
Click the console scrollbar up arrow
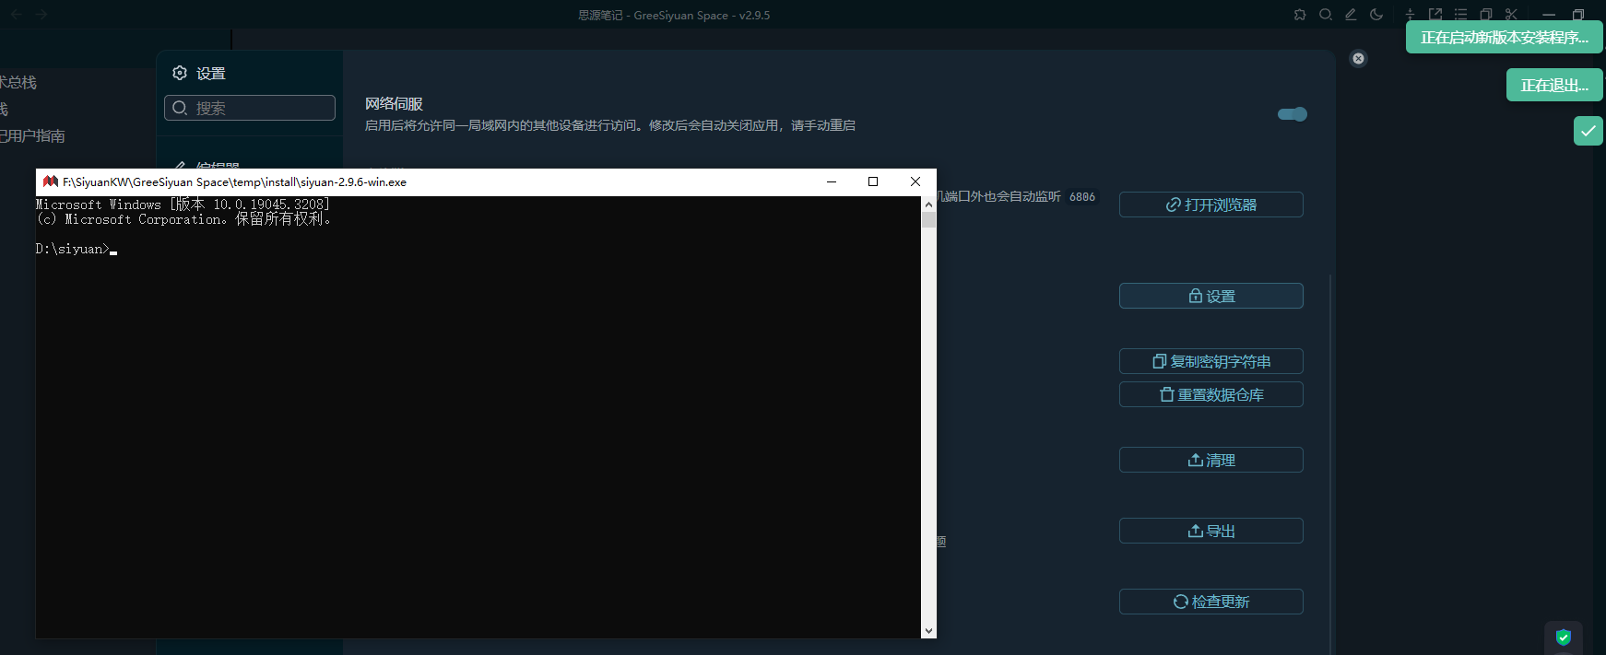coord(928,204)
